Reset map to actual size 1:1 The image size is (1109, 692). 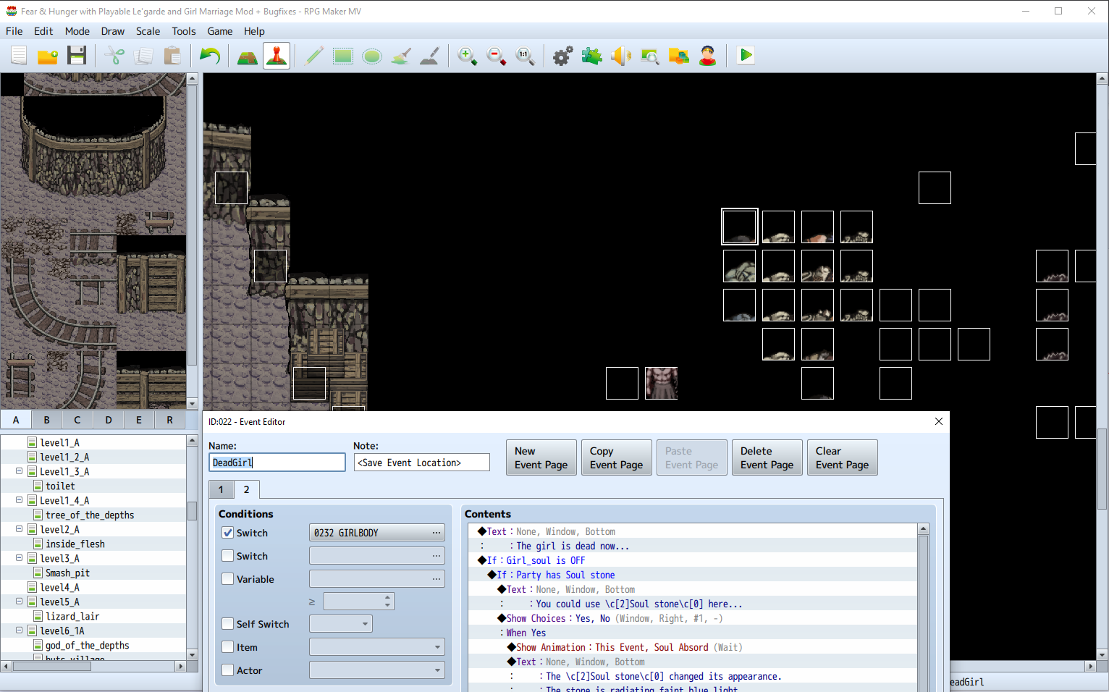pos(526,56)
